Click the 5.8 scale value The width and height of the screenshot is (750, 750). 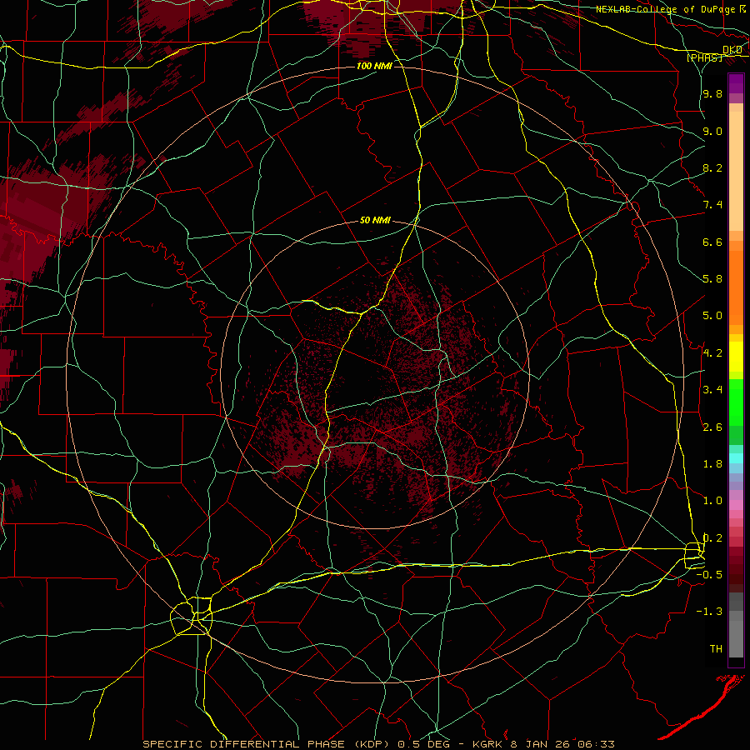pos(712,278)
